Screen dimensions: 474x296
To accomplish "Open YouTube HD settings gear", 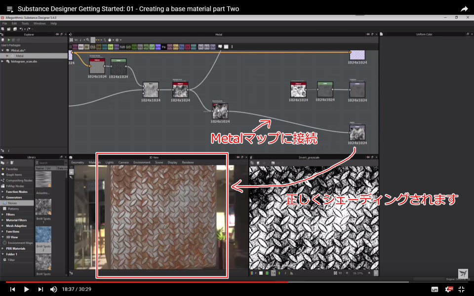I will pos(449,289).
